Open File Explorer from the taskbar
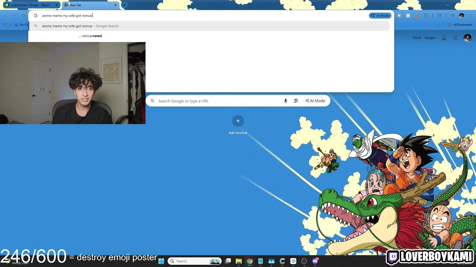 [x=239, y=261]
